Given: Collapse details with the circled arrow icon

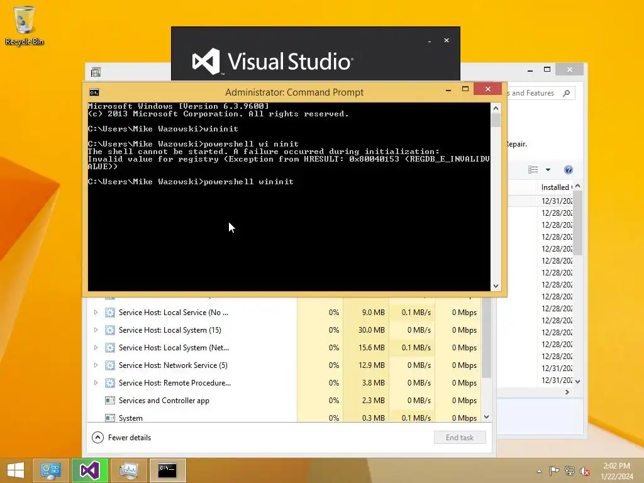Looking at the screenshot, I should pyautogui.click(x=97, y=438).
